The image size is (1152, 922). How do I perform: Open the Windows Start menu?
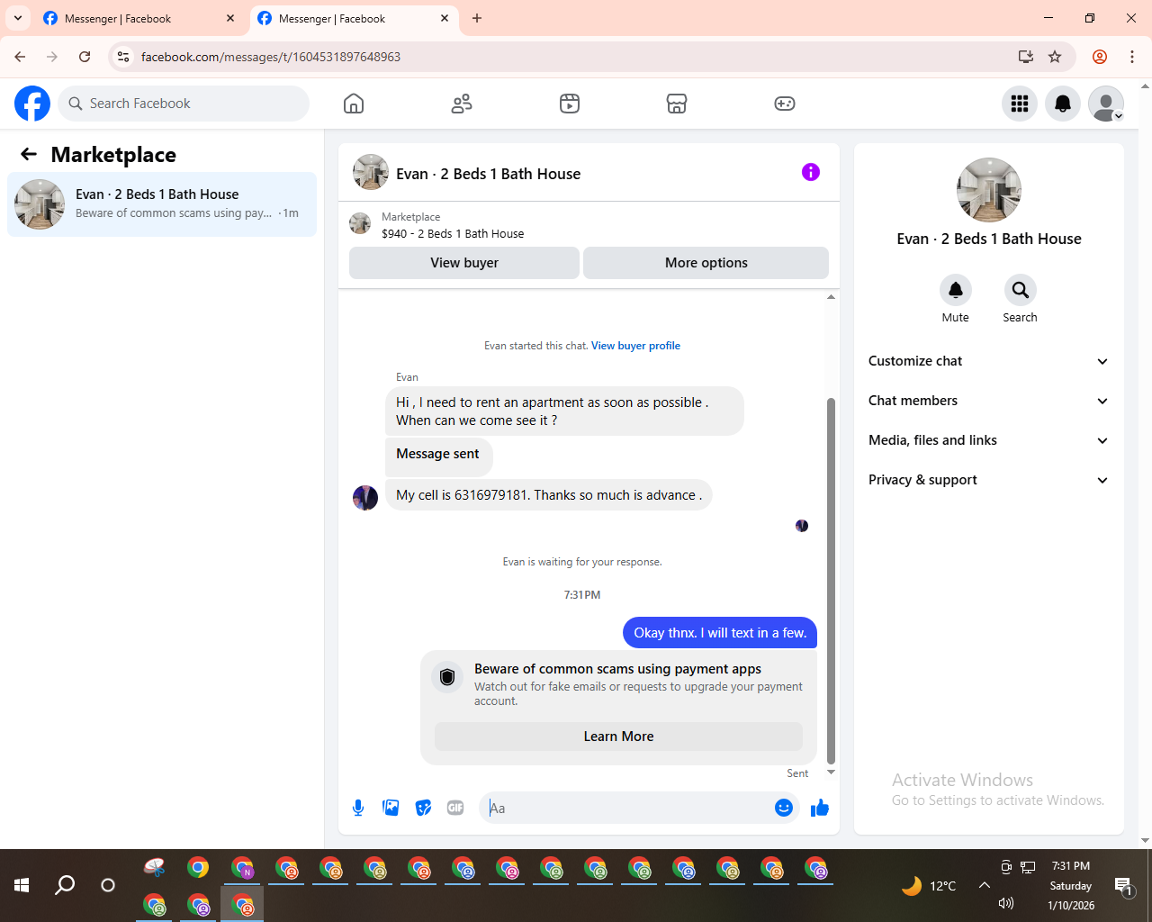22,885
